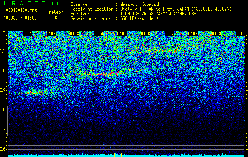Click the 'Receiver' field label
This screenshot has width=248, height=157.
pyautogui.click(x=80, y=14)
